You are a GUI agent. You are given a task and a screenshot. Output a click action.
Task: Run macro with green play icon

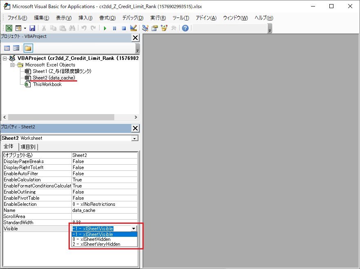coord(105,28)
